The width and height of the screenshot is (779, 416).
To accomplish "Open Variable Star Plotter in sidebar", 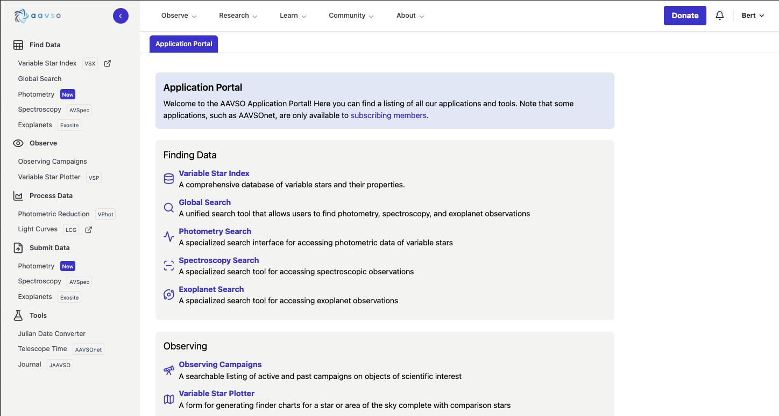I will click(49, 177).
